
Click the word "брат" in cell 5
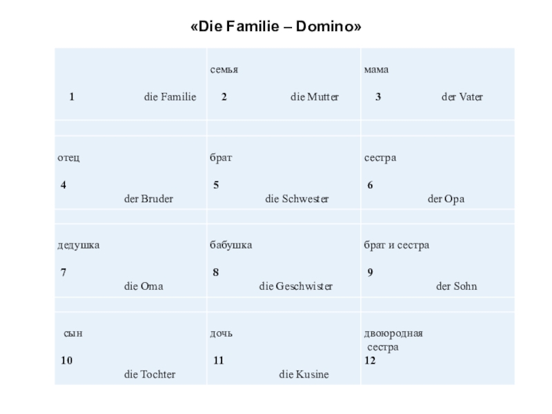(221, 158)
